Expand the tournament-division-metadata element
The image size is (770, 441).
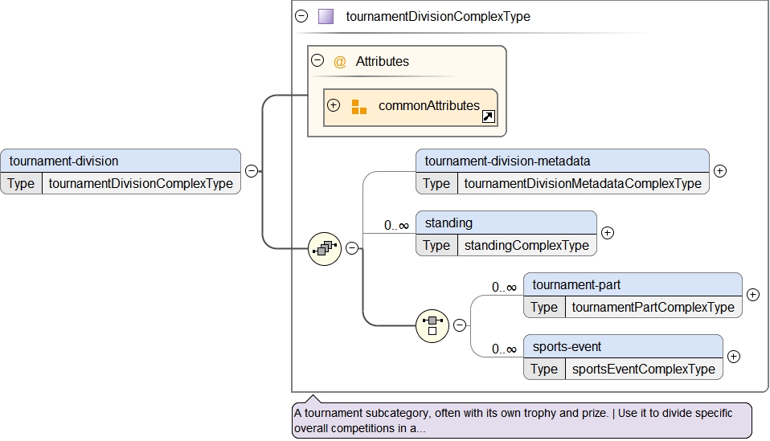[x=720, y=171]
